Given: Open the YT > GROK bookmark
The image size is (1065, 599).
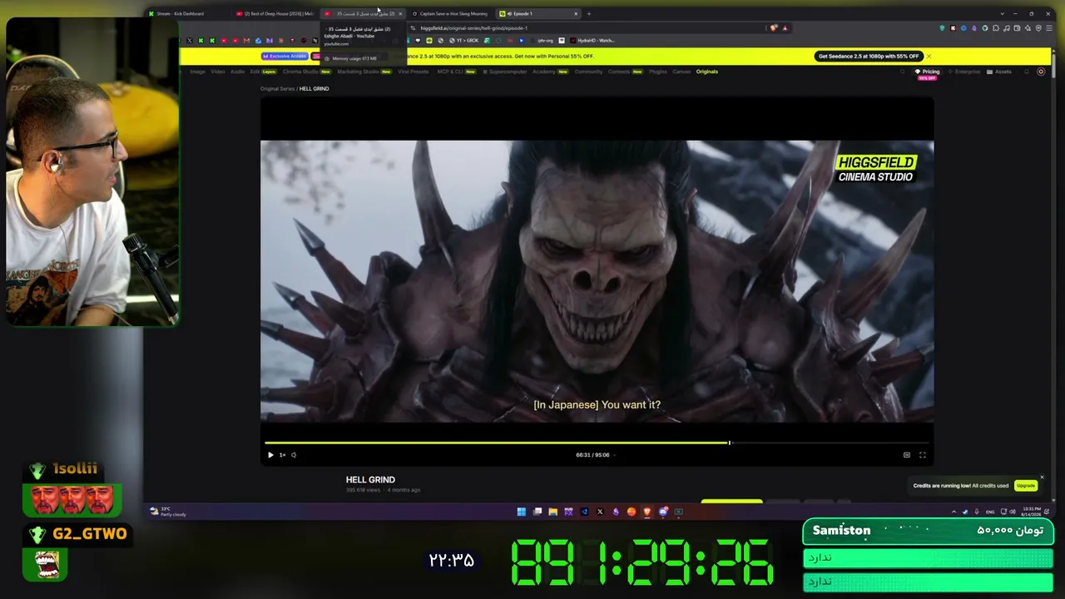Looking at the screenshot, I should pyautogui.click(x=464, y=41).
